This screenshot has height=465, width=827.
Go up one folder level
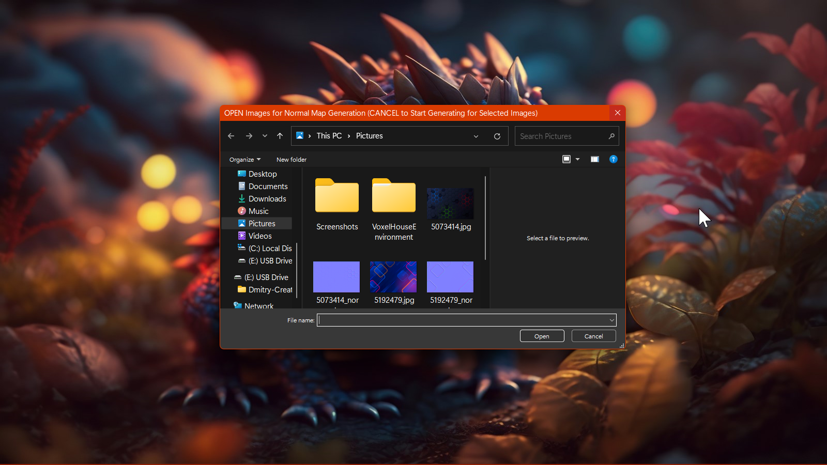pyautogui.click(x=280, y=136)
